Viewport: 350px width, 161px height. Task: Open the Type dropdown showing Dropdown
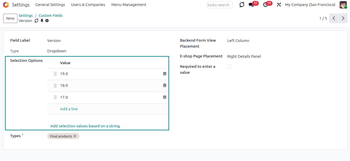[57, 51]
